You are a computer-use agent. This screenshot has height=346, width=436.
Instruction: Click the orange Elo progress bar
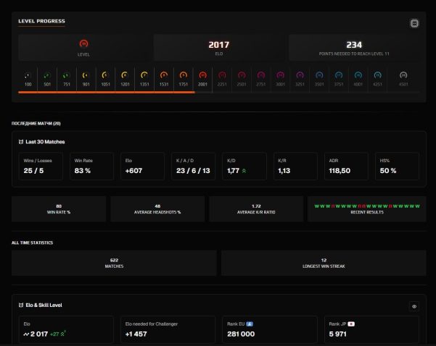(109, 92)
